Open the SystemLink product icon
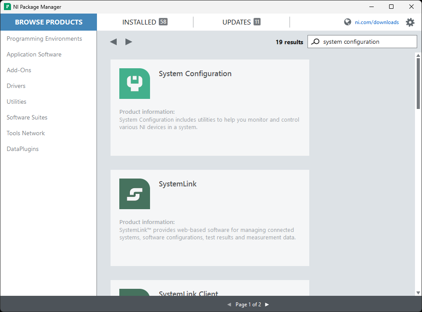The image size is (422, 312). [x=135, y=194]
